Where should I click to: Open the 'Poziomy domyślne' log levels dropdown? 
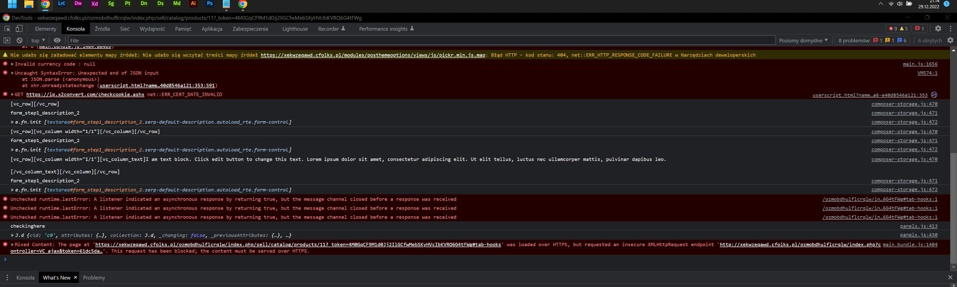[803, 40]
